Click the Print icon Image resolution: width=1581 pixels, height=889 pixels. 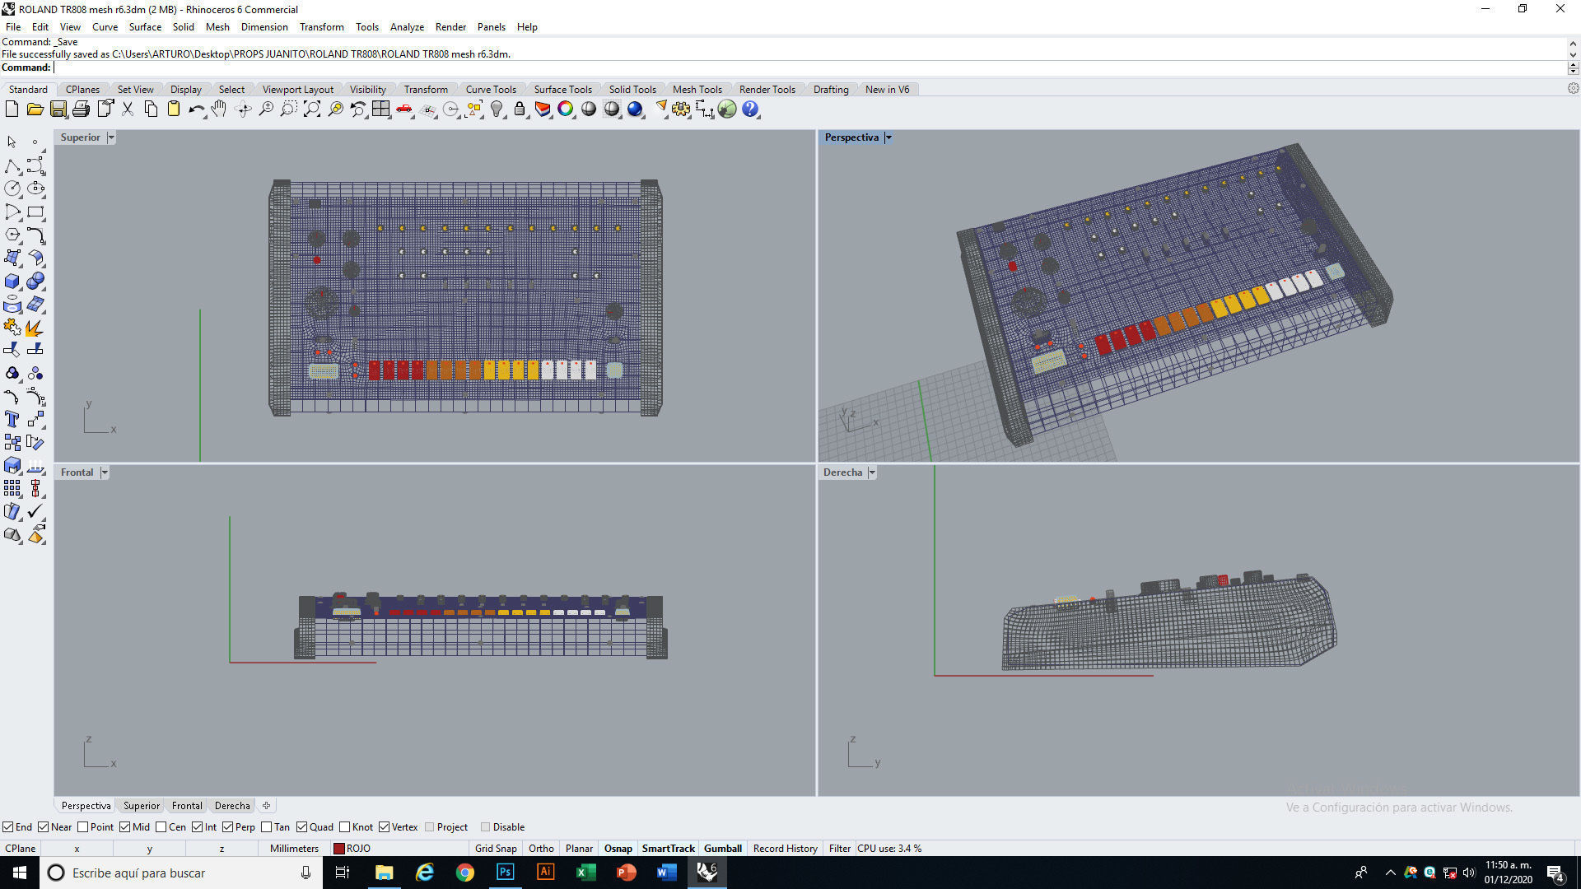click(x=81, y=109)
